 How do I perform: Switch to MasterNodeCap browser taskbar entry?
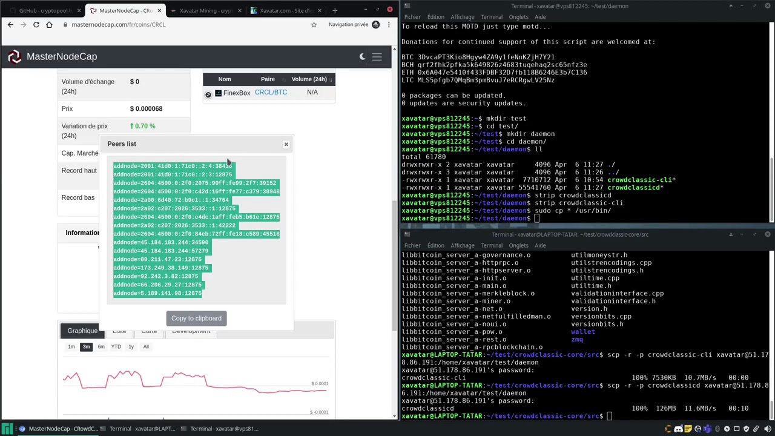coord(58,429)
